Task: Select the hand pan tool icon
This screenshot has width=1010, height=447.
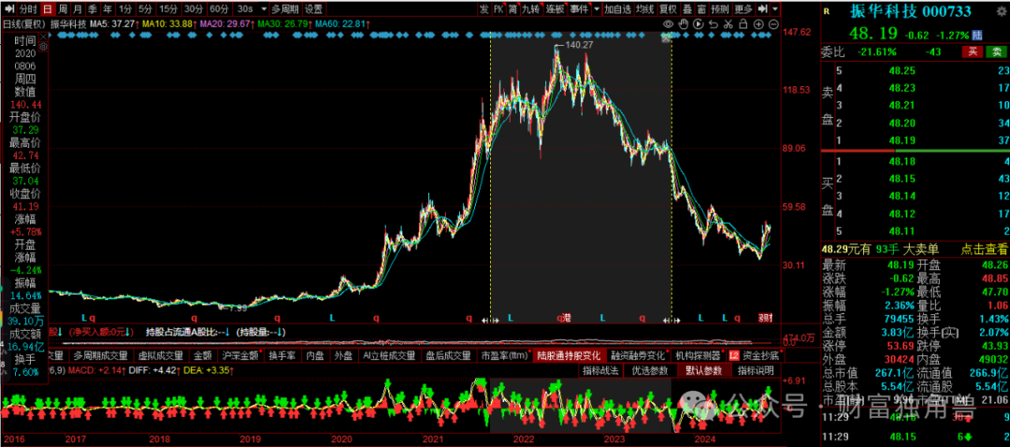Action: click(683, 23)
